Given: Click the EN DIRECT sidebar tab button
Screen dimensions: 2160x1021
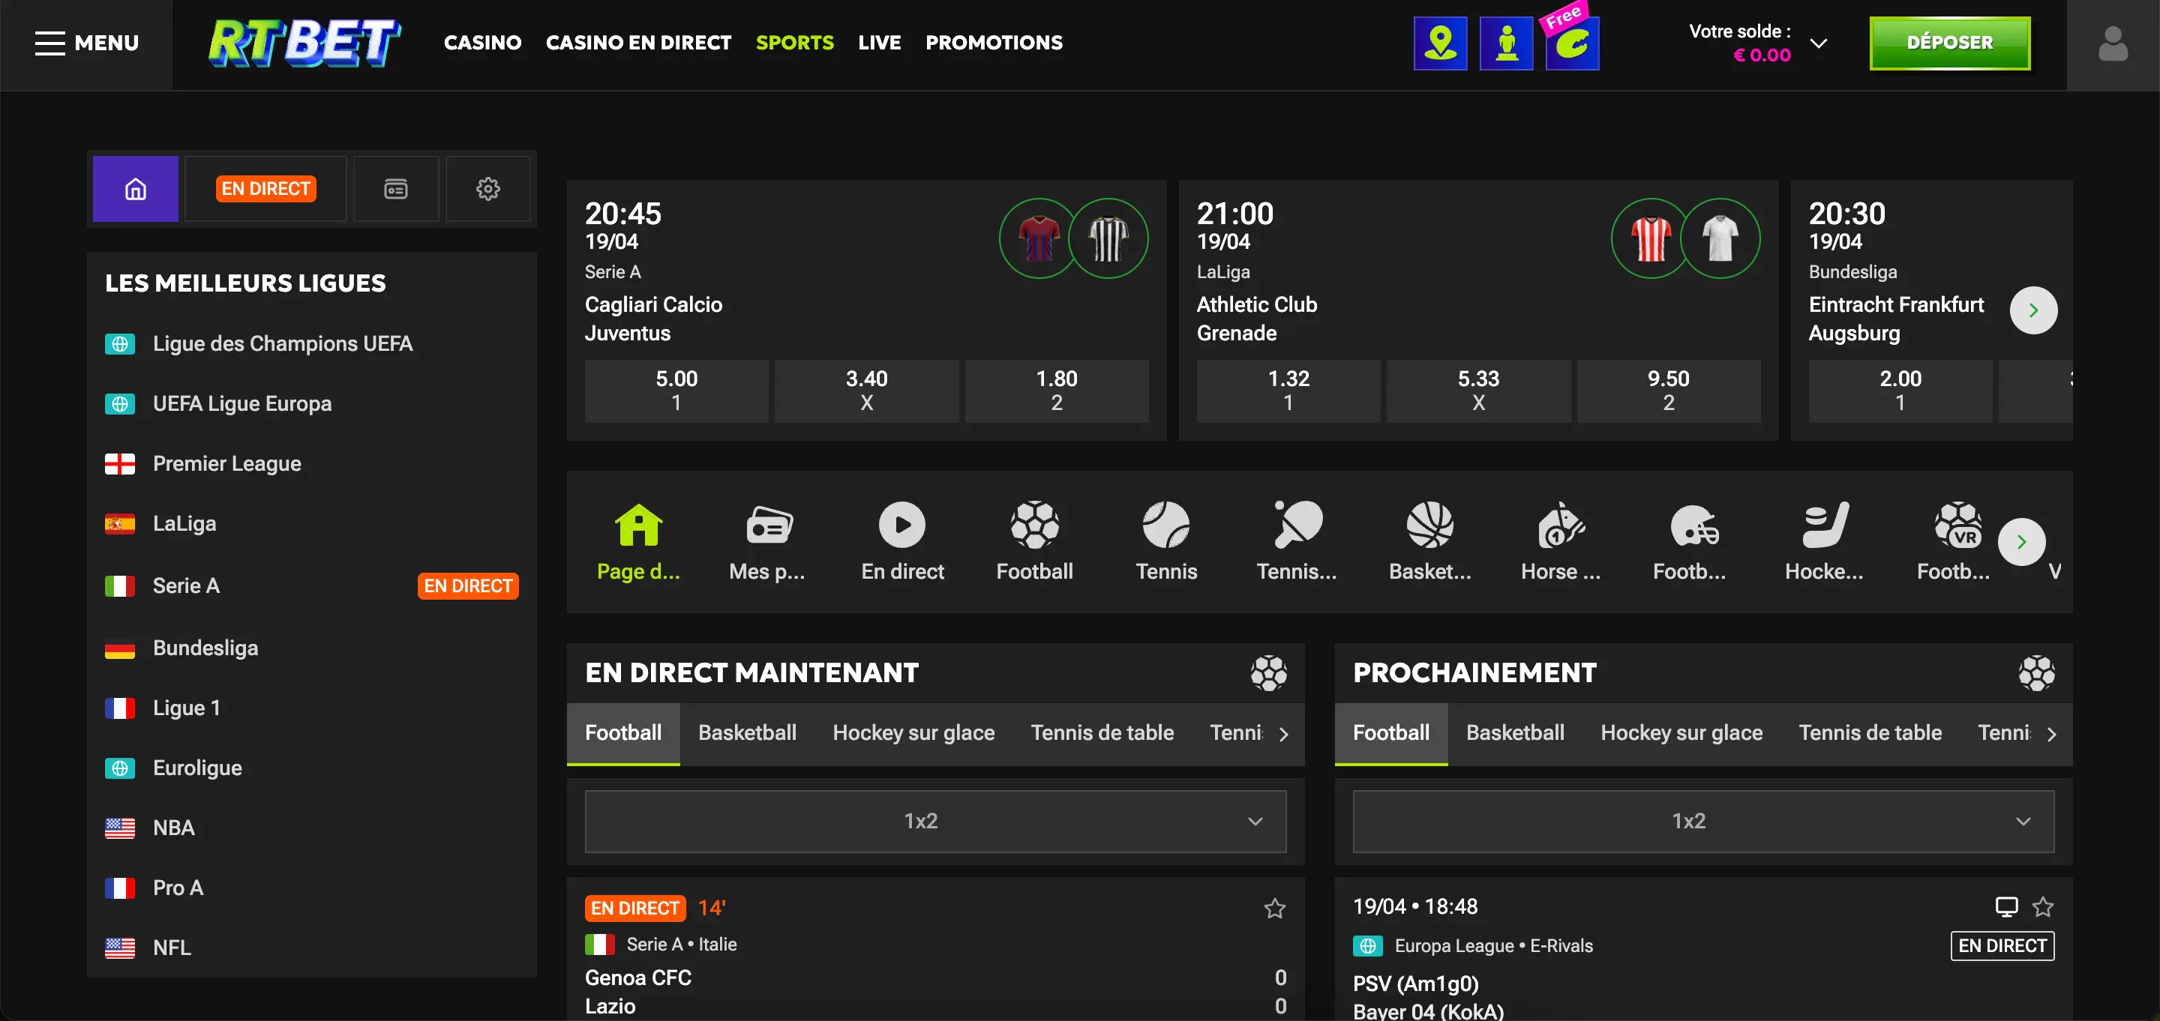Looking at the screenshot, I should tap(265, 190).
